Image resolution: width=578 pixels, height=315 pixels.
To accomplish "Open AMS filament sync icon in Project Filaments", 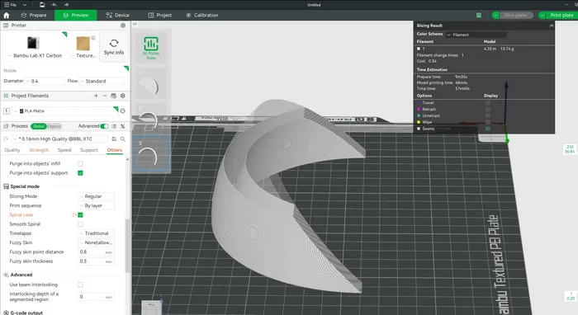I will (114, 96).
